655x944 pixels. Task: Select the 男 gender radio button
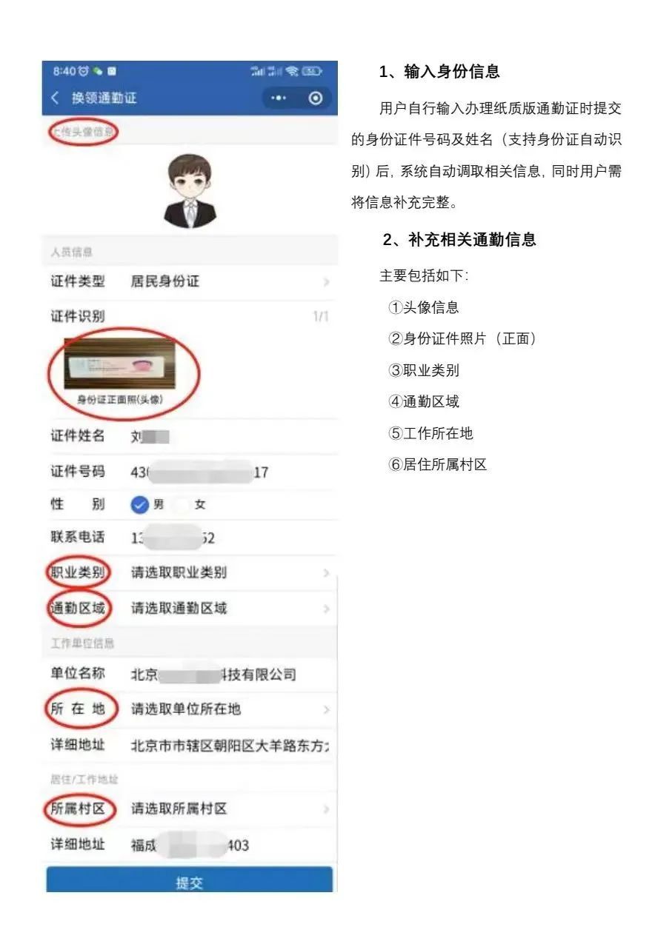[140, 505]
